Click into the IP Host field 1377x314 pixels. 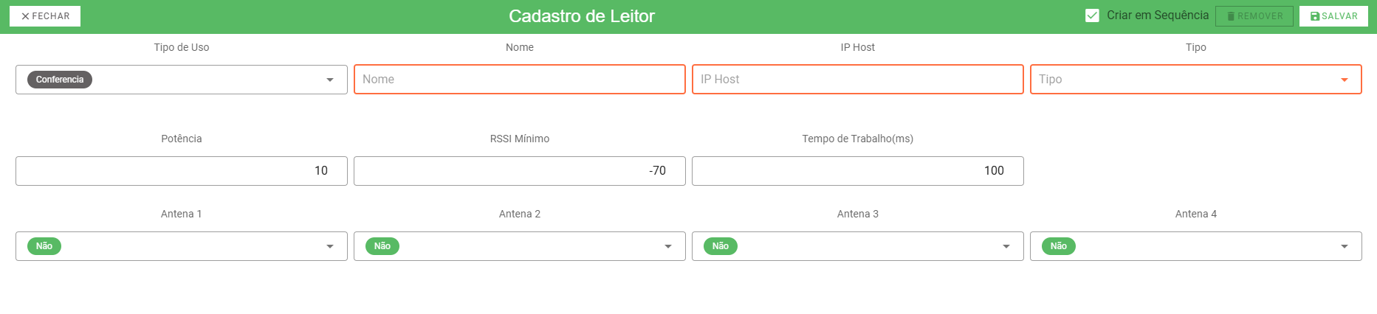(x=858, y=80)
